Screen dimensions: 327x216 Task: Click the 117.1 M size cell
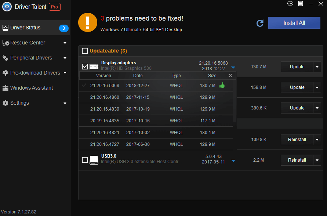[x=208, y=120]
